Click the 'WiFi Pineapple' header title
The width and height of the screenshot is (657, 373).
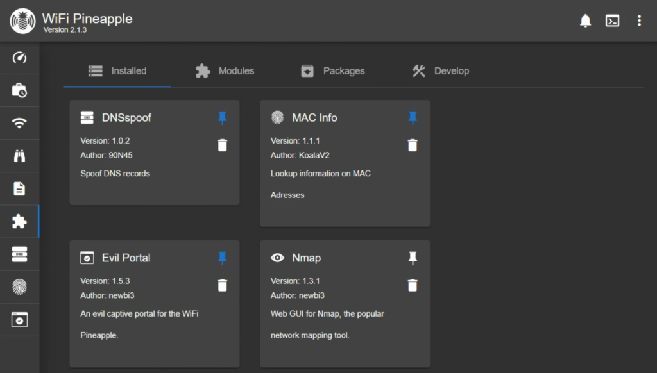point(87,19)
